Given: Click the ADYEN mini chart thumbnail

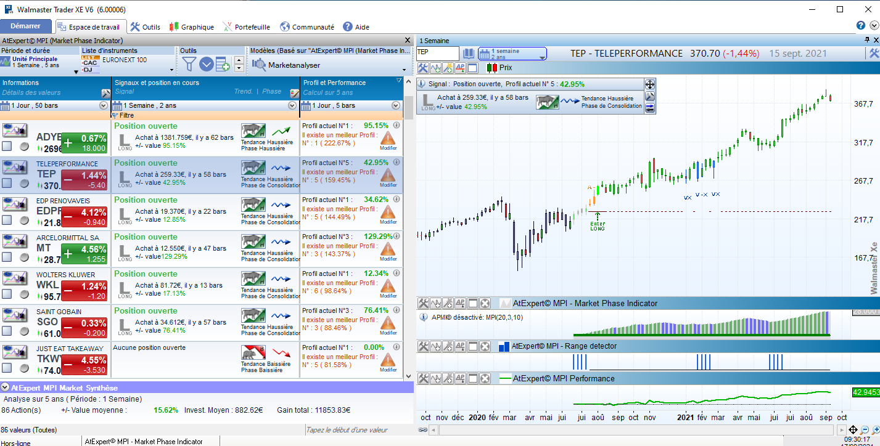Looking at the screenshot, I should coord(15,130).
